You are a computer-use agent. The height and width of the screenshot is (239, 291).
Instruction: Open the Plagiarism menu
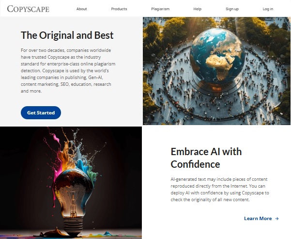click(x=160, y=9)
